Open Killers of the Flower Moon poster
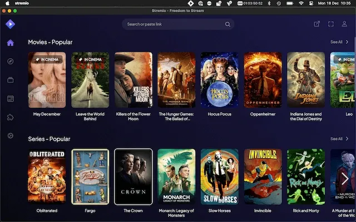Image resolution: width=356 pixels, height=222 pixels. (133, 80)
